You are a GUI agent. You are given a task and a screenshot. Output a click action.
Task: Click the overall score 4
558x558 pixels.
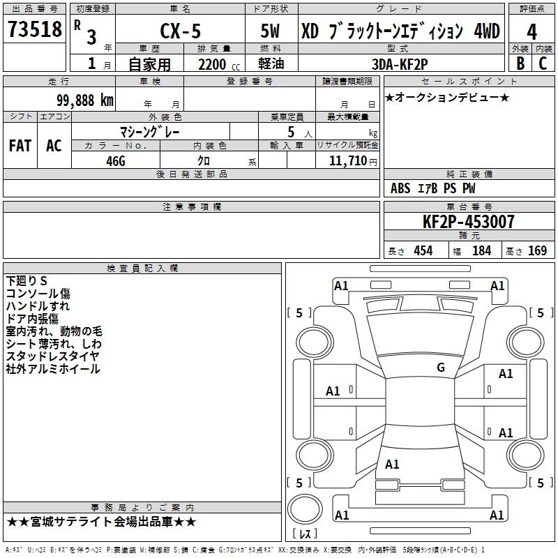[x=531, y=31]
